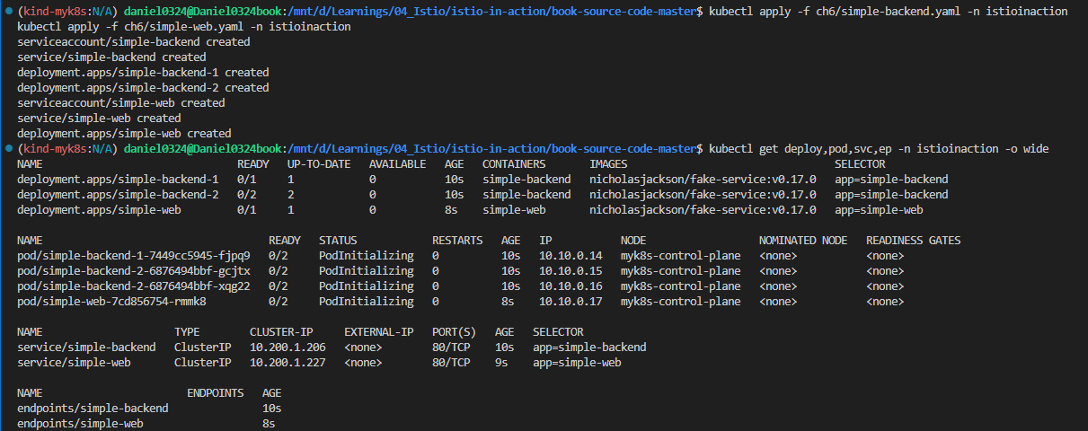
Task: Click service/simple-web in the services table
Action: point(74,363)
